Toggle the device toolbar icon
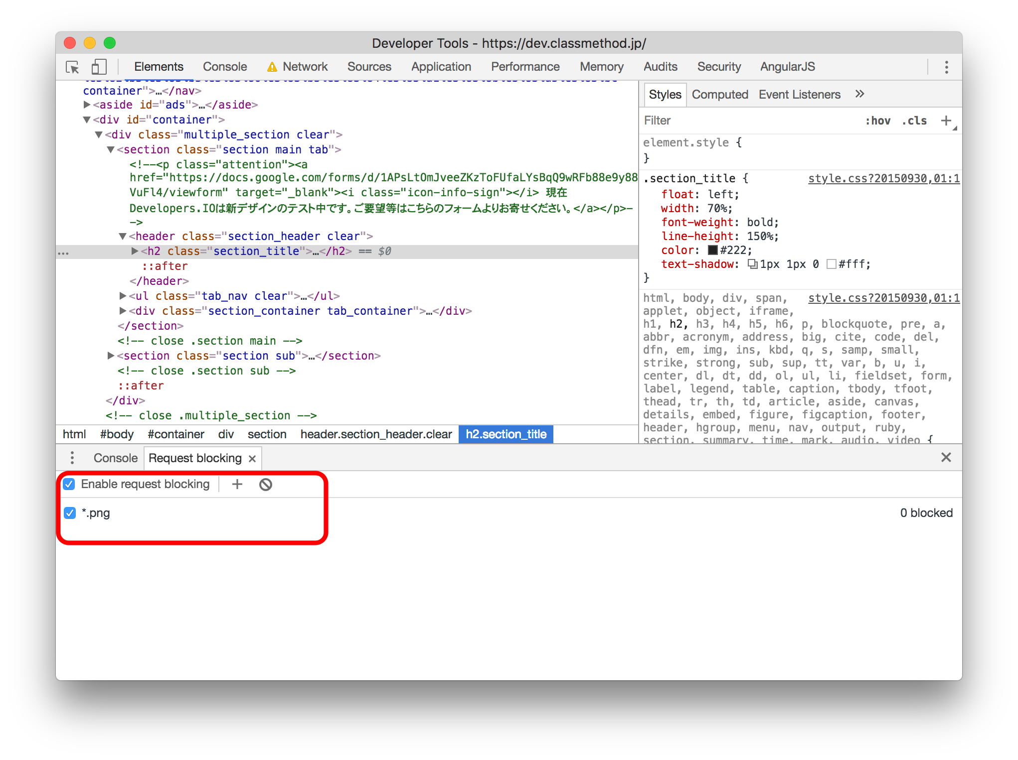Screen dimensions: 1018x760 [99, 67]
